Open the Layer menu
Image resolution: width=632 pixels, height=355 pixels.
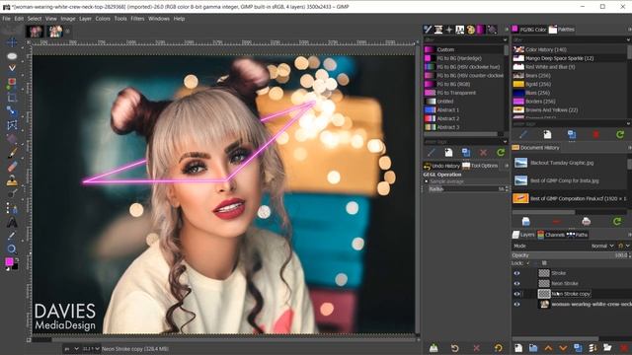point(85,19)
